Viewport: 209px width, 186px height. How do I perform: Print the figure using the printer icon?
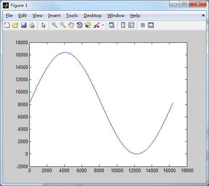(x=32, y=25)
